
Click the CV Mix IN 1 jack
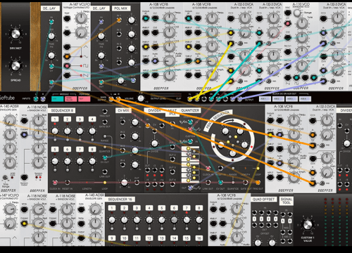pos(122,122)
